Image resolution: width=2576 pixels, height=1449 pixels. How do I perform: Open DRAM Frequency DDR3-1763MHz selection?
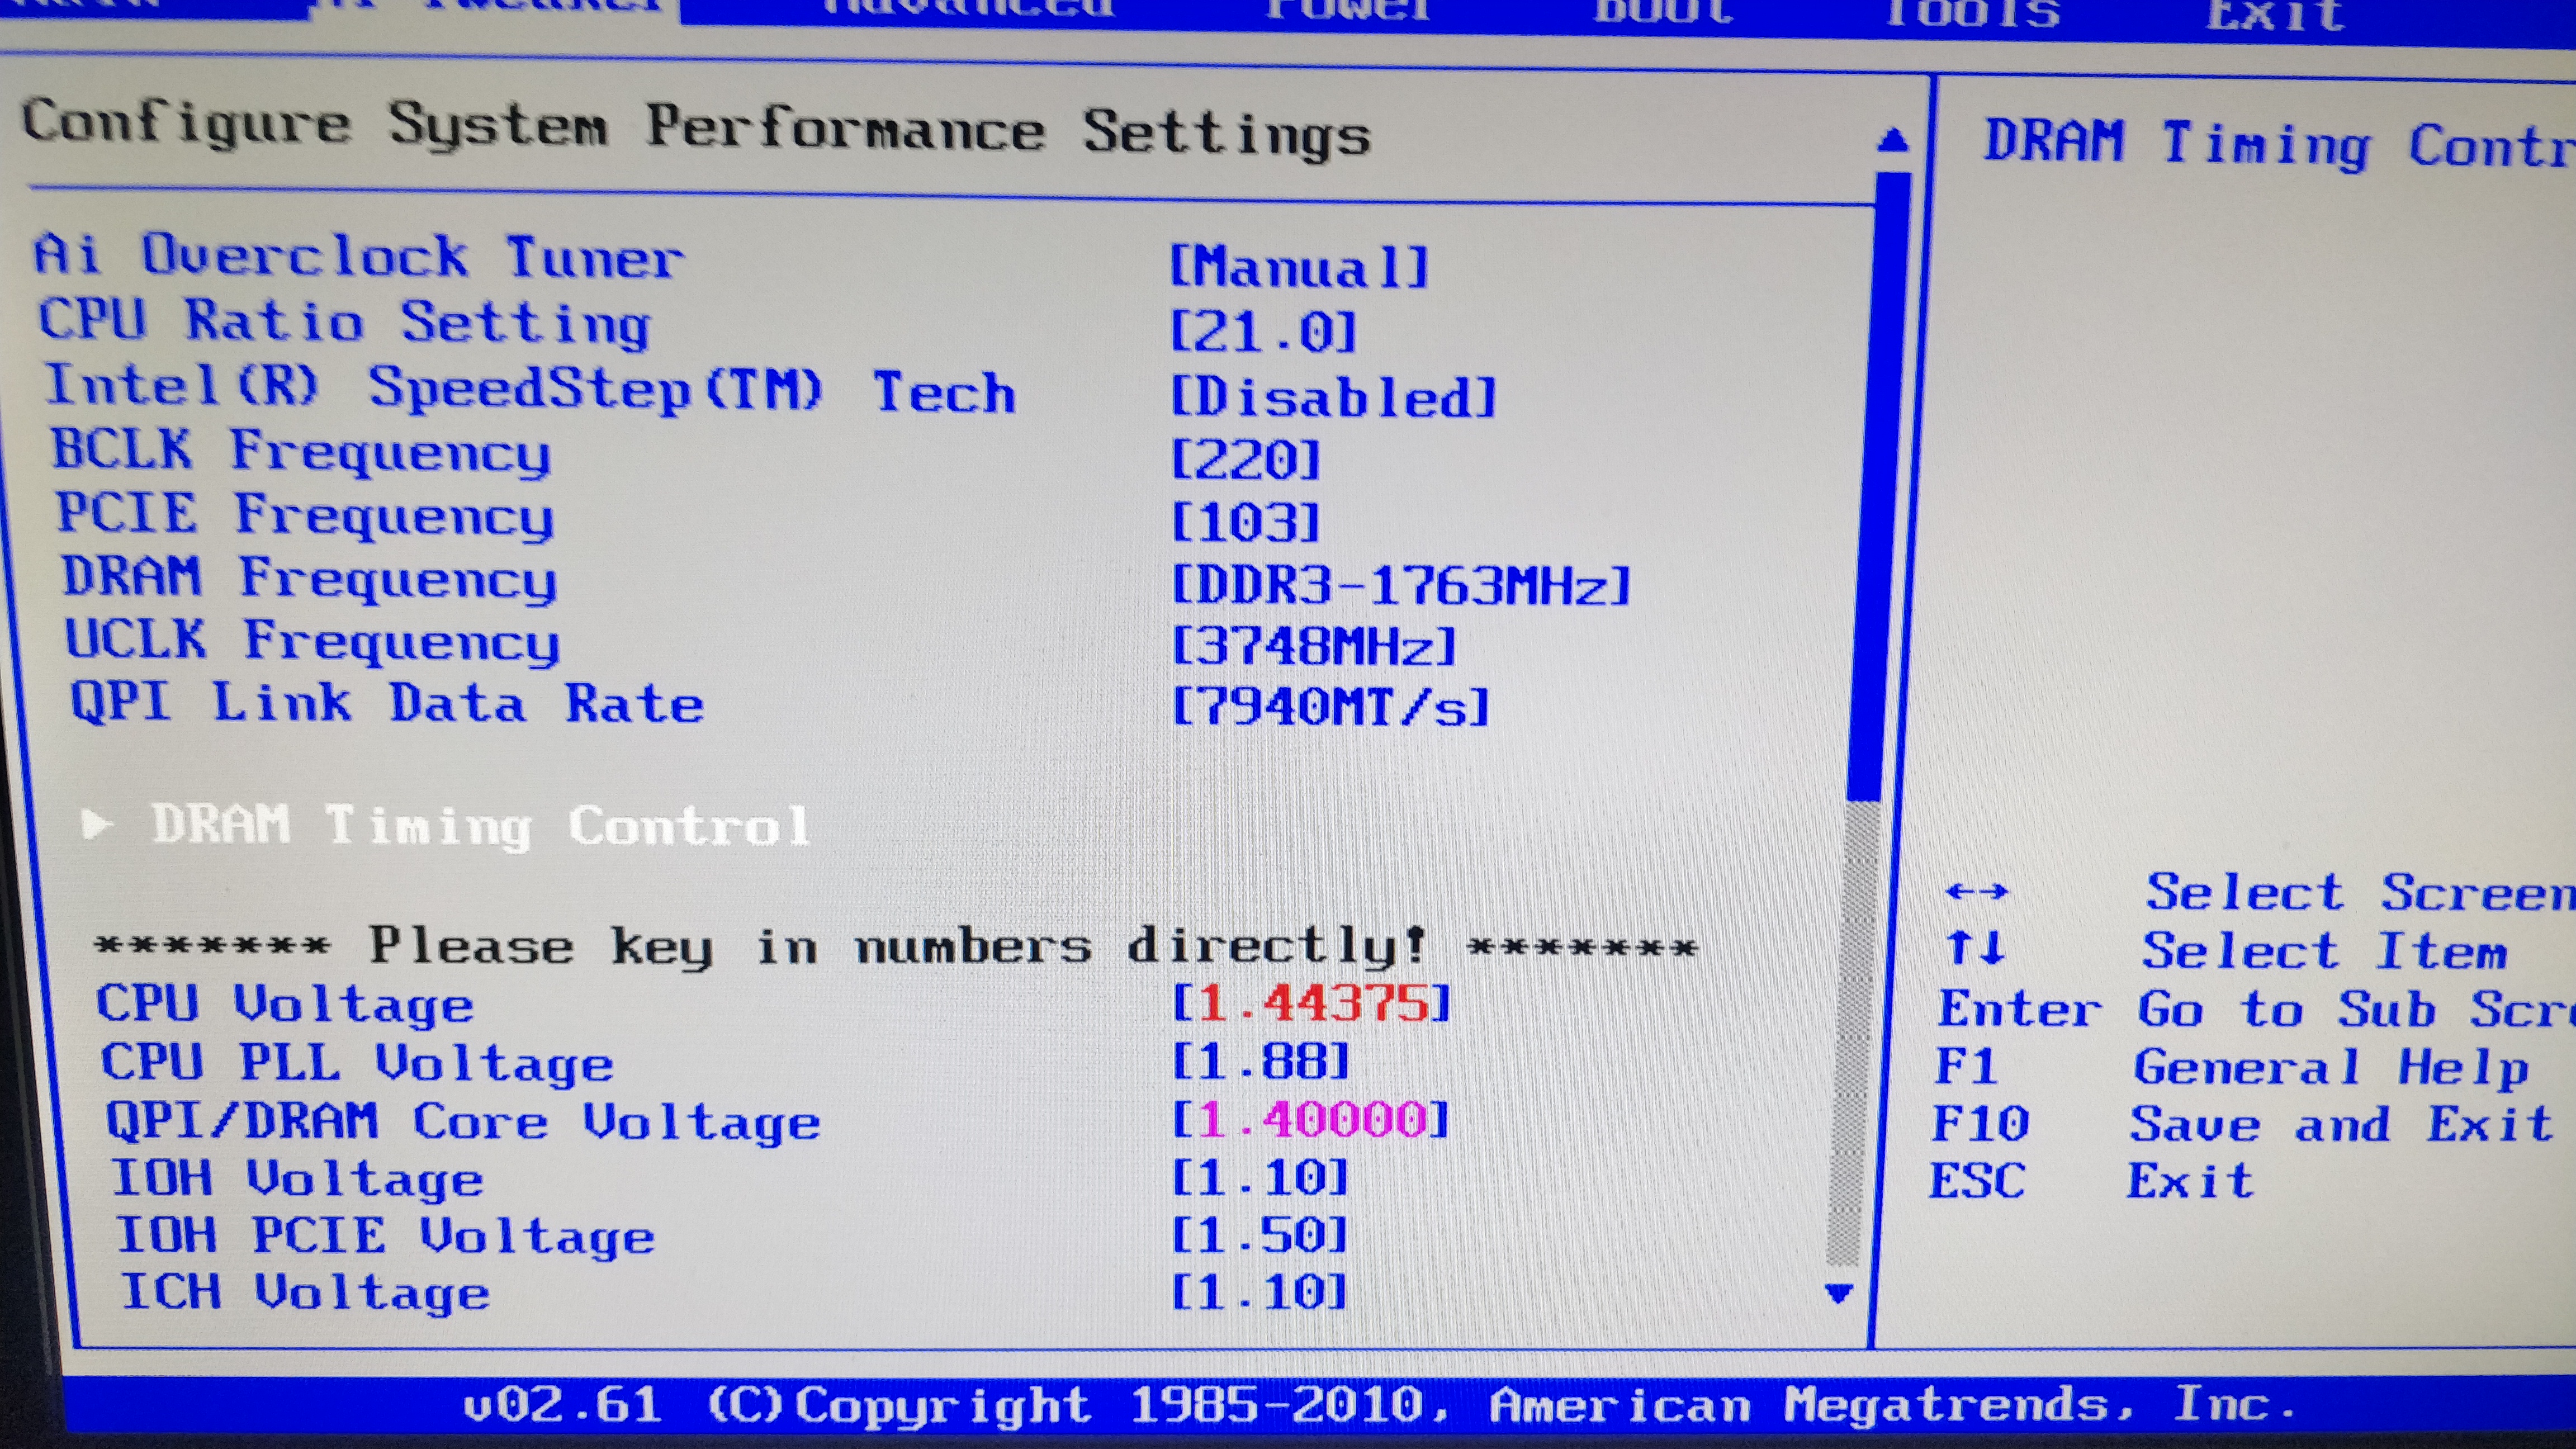(x=1400, y=585)
